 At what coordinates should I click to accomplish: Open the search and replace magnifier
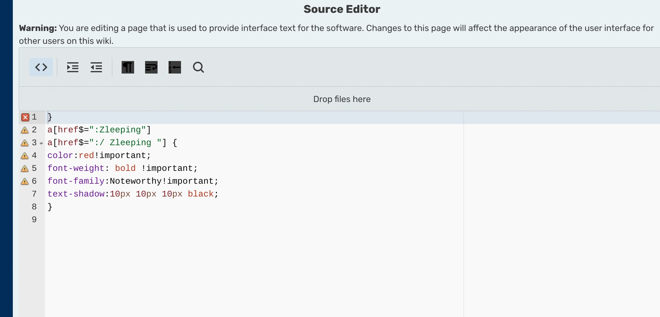tap(198, 67)
